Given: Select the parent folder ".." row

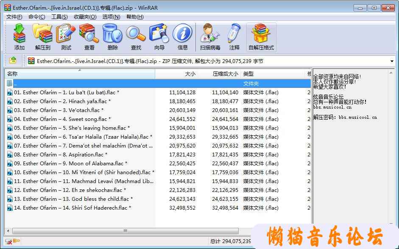Looking at the screenshot, I should click(157, 84).
